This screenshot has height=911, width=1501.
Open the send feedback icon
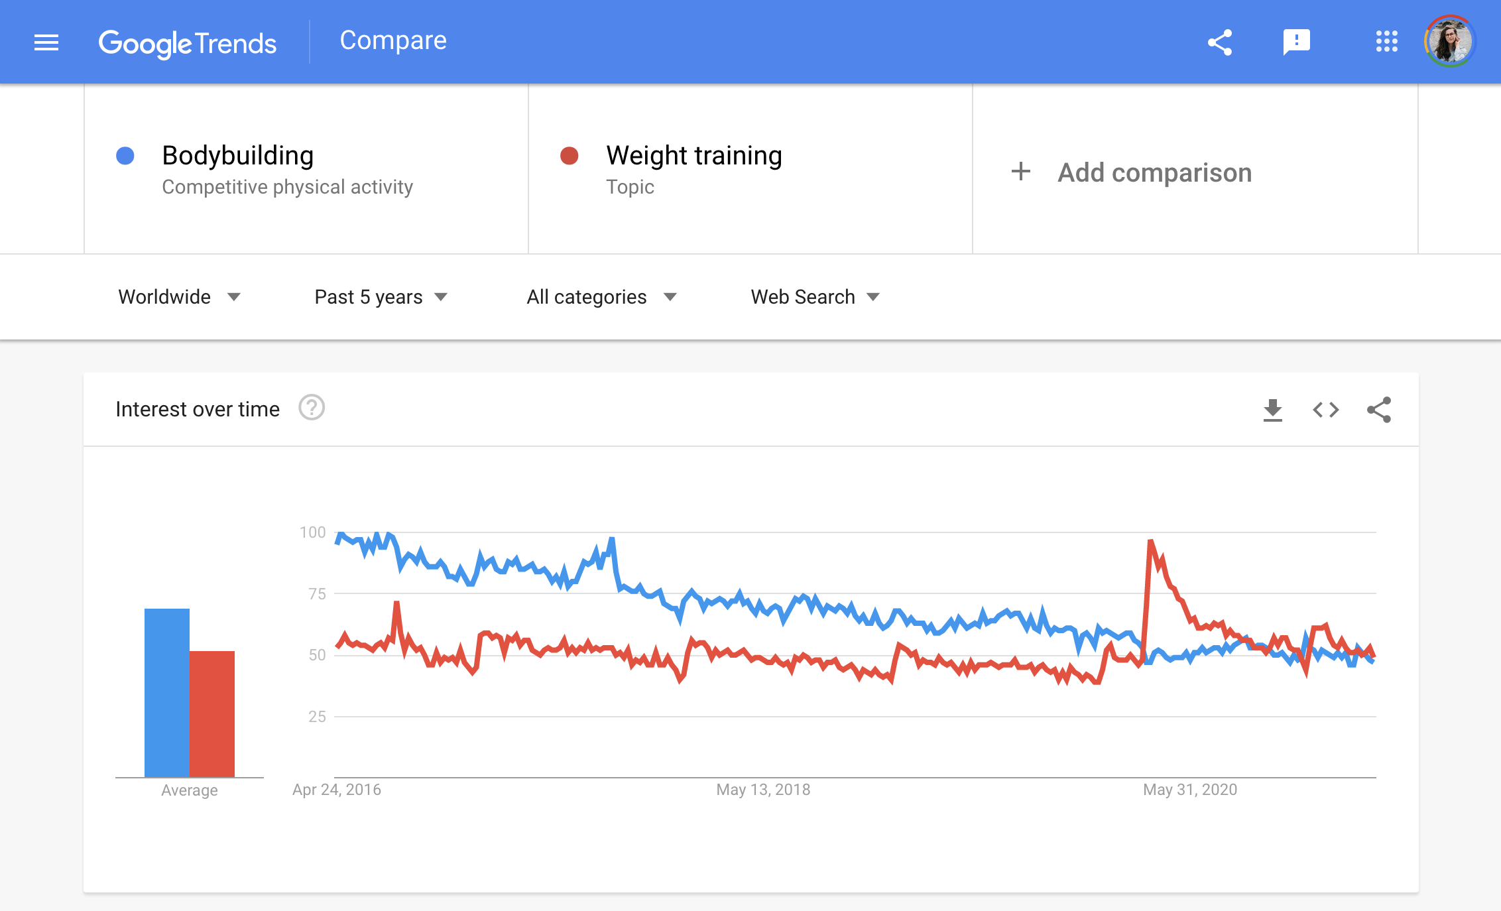coord(1296,42)
